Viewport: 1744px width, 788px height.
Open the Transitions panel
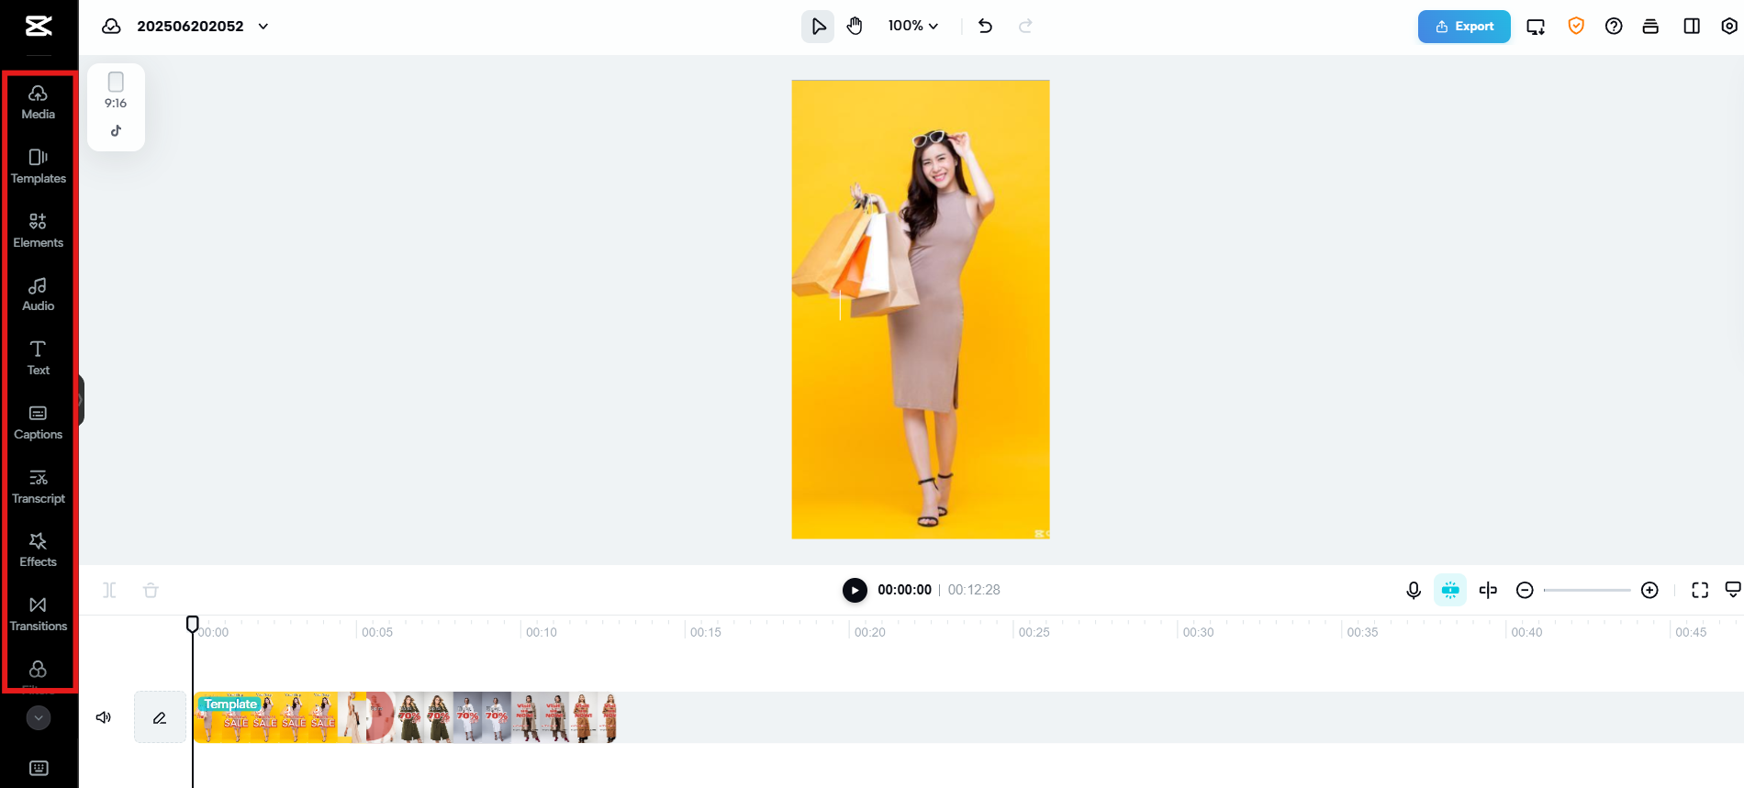[39, 614]
